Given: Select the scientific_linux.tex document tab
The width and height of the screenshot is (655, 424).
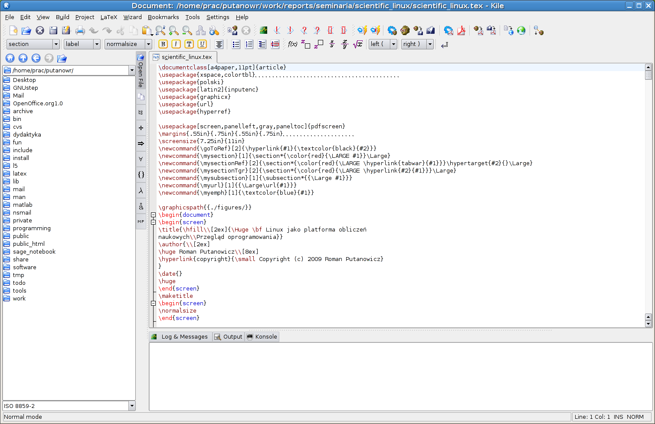Looking at the screenshot, I should [x=183, y=57].
